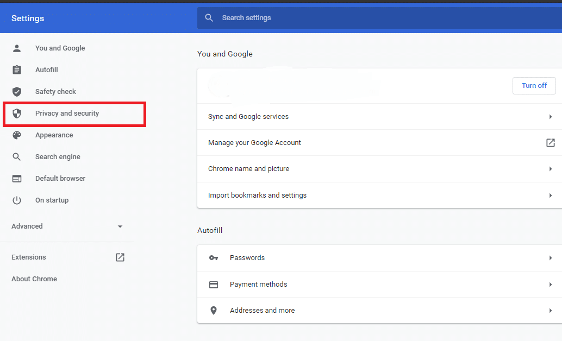Screen dimensions: 562x341
Task: Click the You and Google person icon
Action: 17,48
